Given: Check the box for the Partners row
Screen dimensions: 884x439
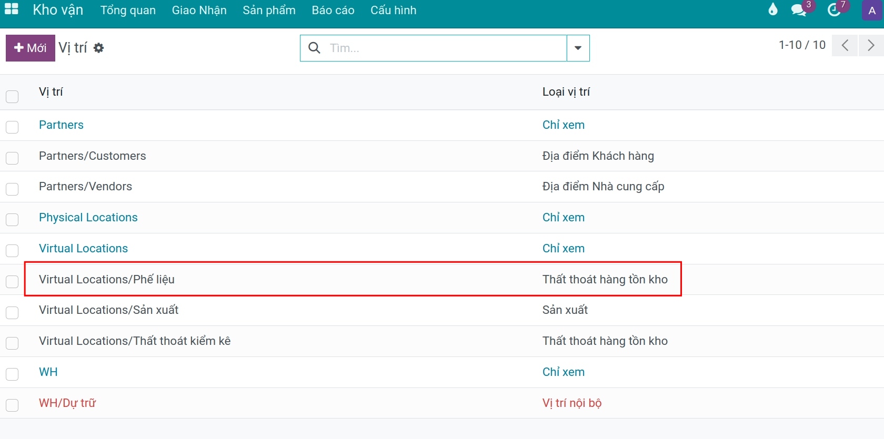Looking at the screenshot, I should pyautogui.click(x=12, y=127).
